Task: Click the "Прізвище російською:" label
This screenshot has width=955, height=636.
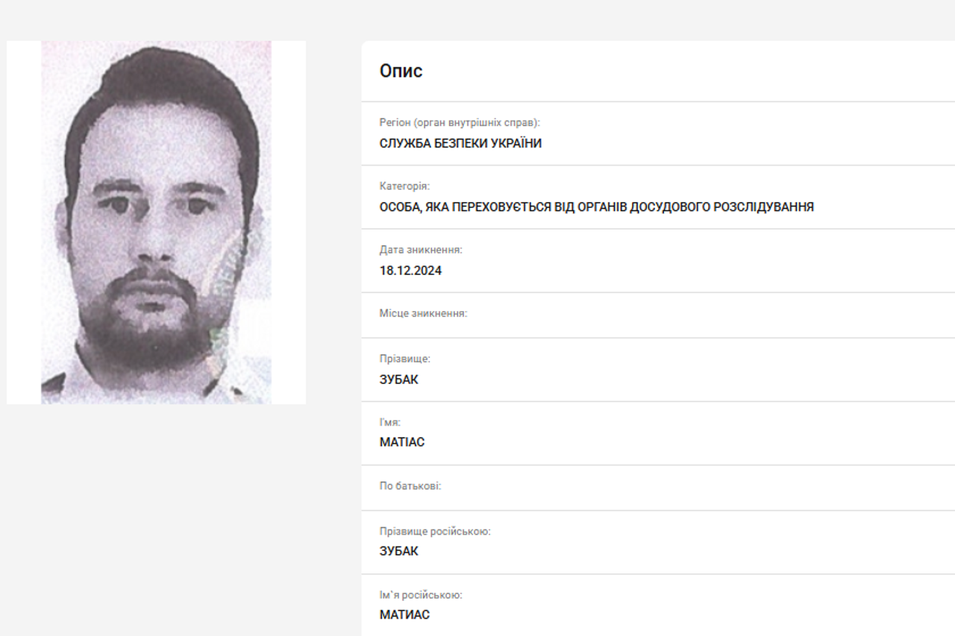Action: coord(435,532)
